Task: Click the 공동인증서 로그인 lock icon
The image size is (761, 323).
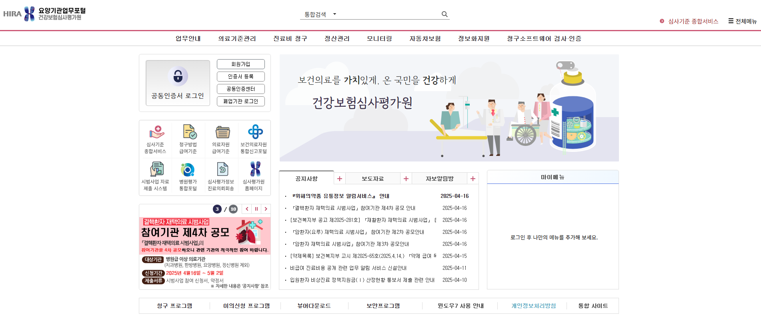Action: (x=178, y=76)
